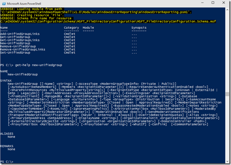
Task: Close the Microsoft Azure PowerShell window
Action: coord(223,2)
